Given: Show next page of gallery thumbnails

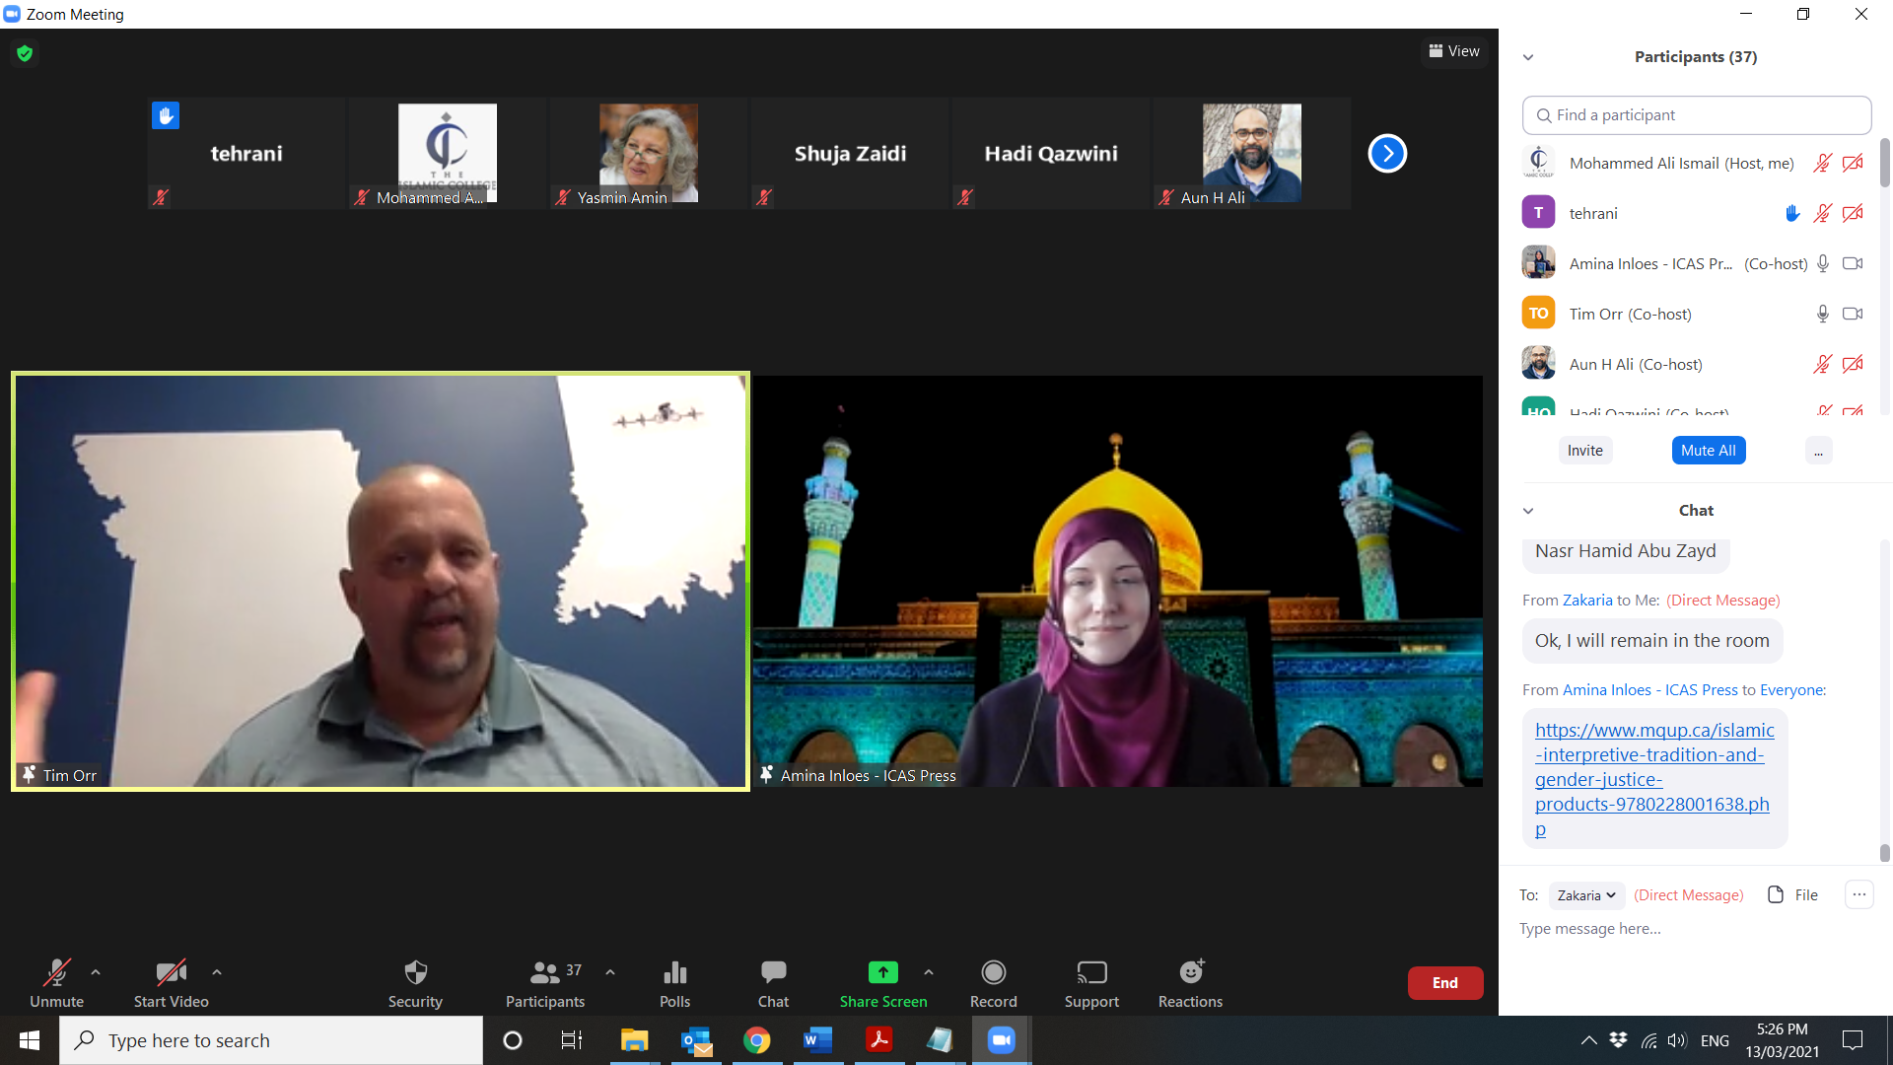Looking at the screenshot, I should (x=1387, y=153).
